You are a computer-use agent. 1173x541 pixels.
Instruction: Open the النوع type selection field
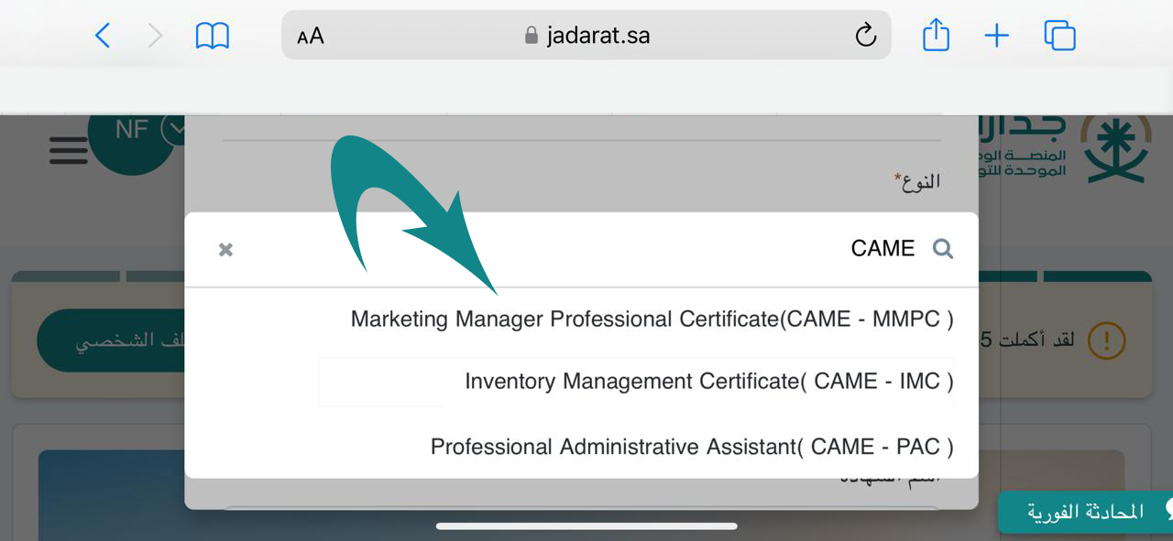(x=918, y=180)
